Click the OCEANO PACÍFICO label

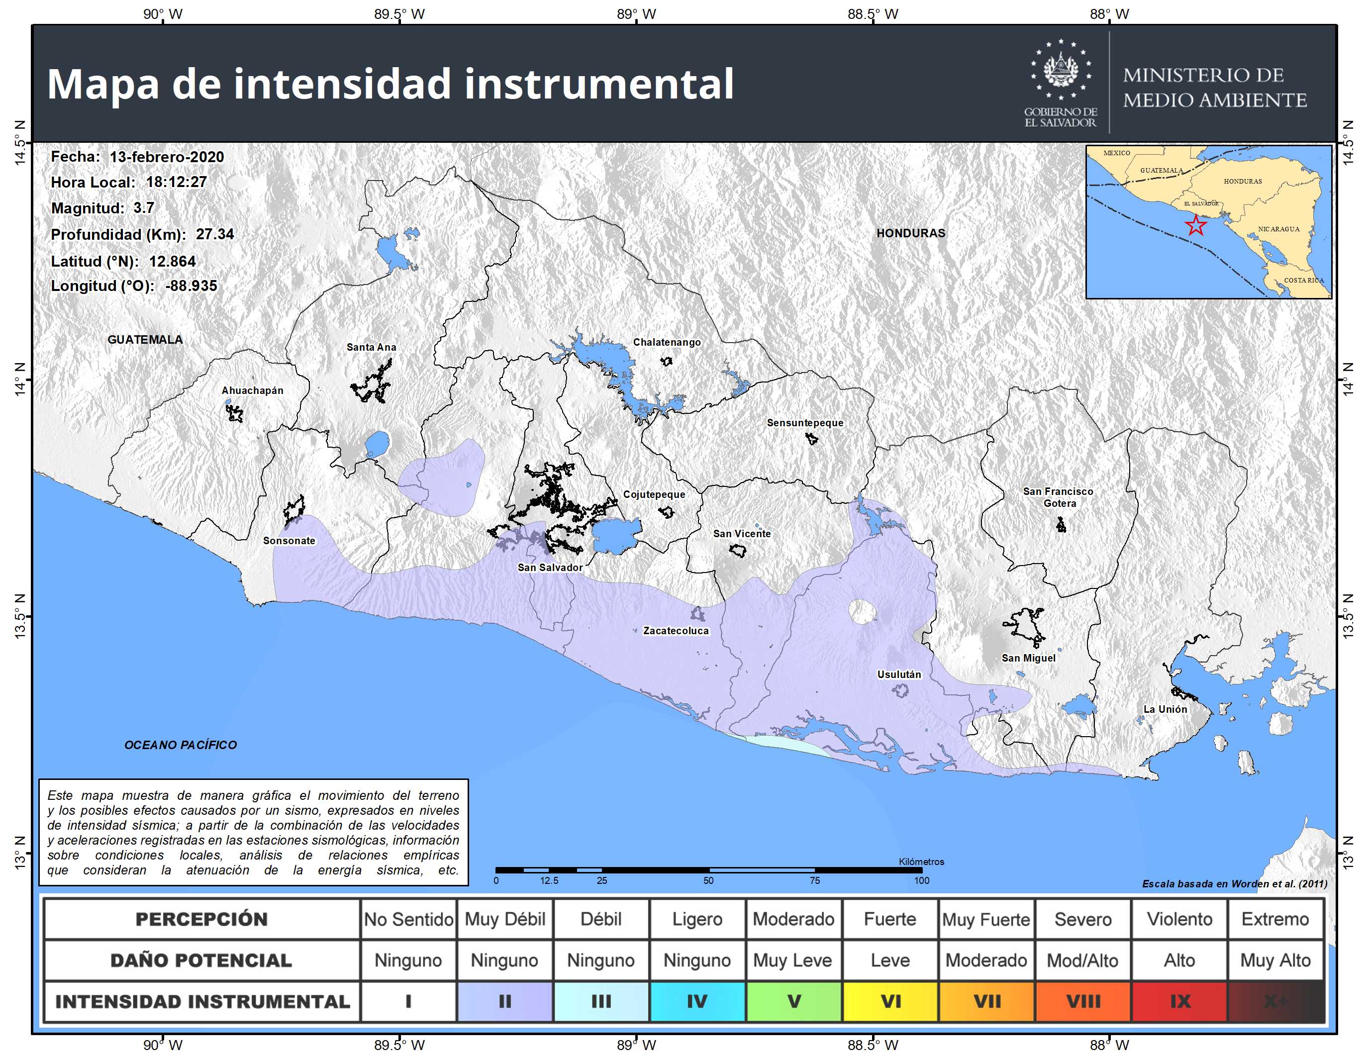pyautogui.click(x=181, y=745)
